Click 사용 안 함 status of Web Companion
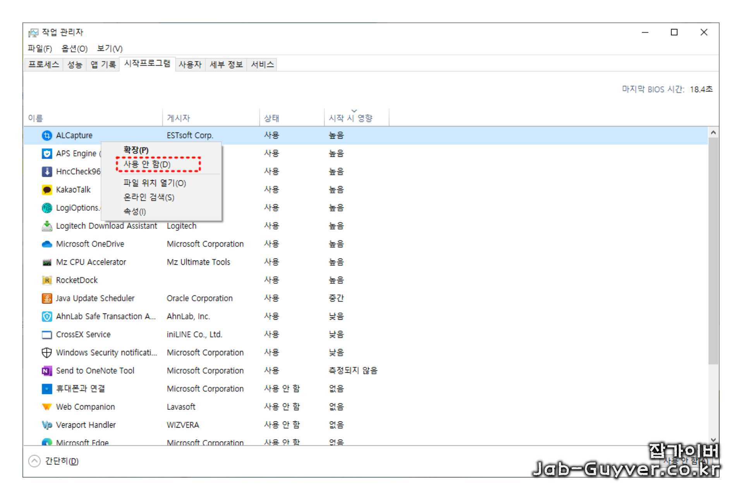 point(282,407)
